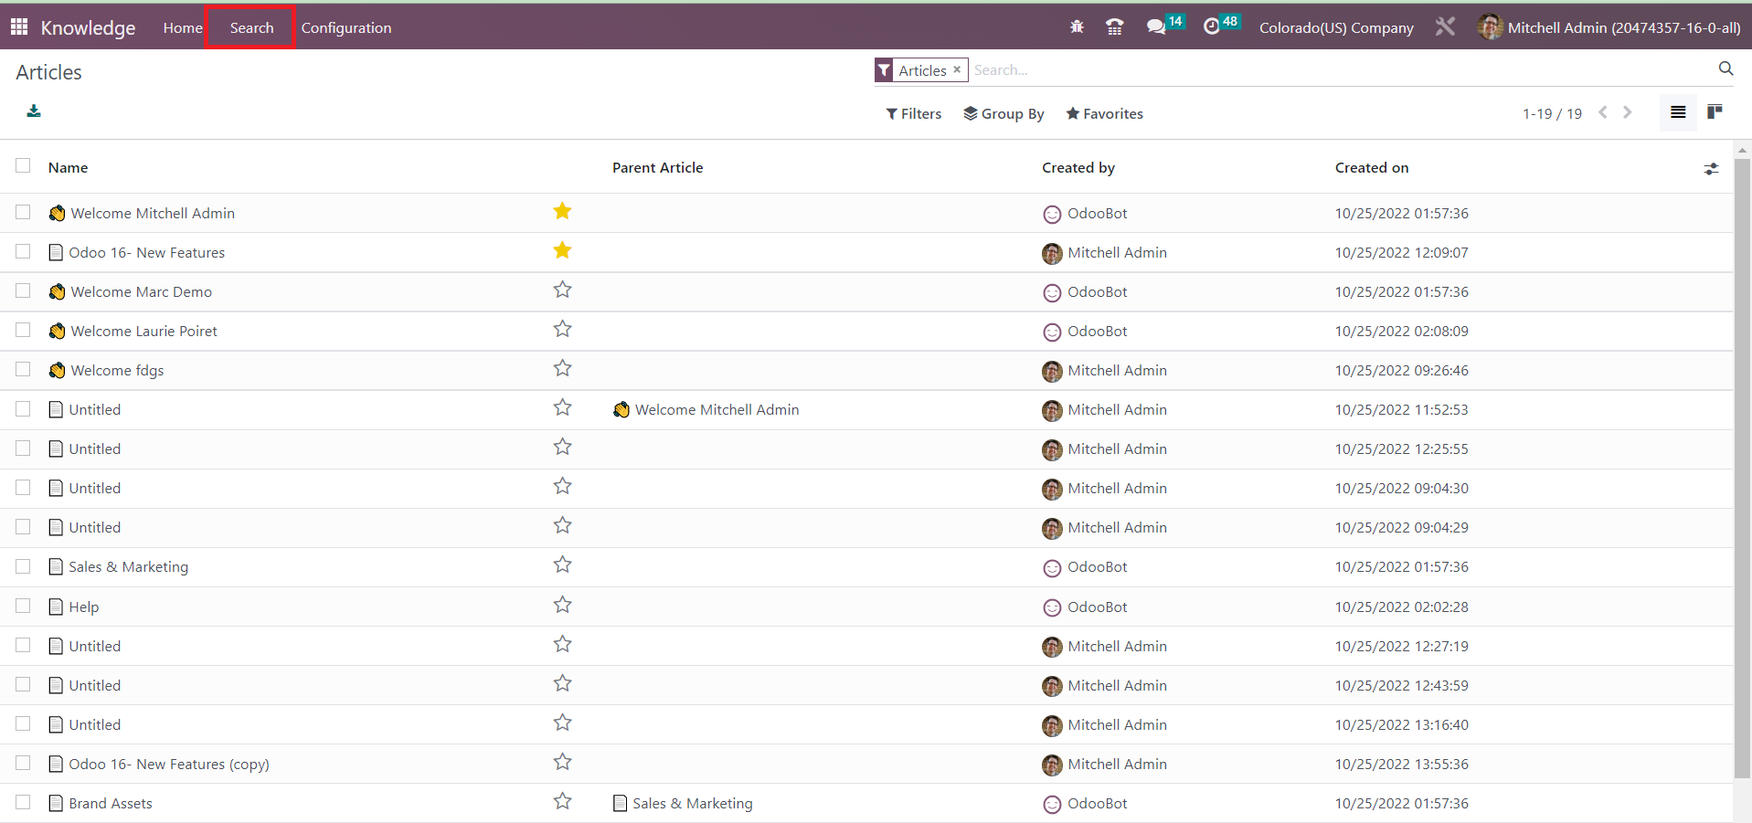Screen dimensions: 1752x823
Task: Remove the Articles filter facet
Action: (x=957, y=69)
